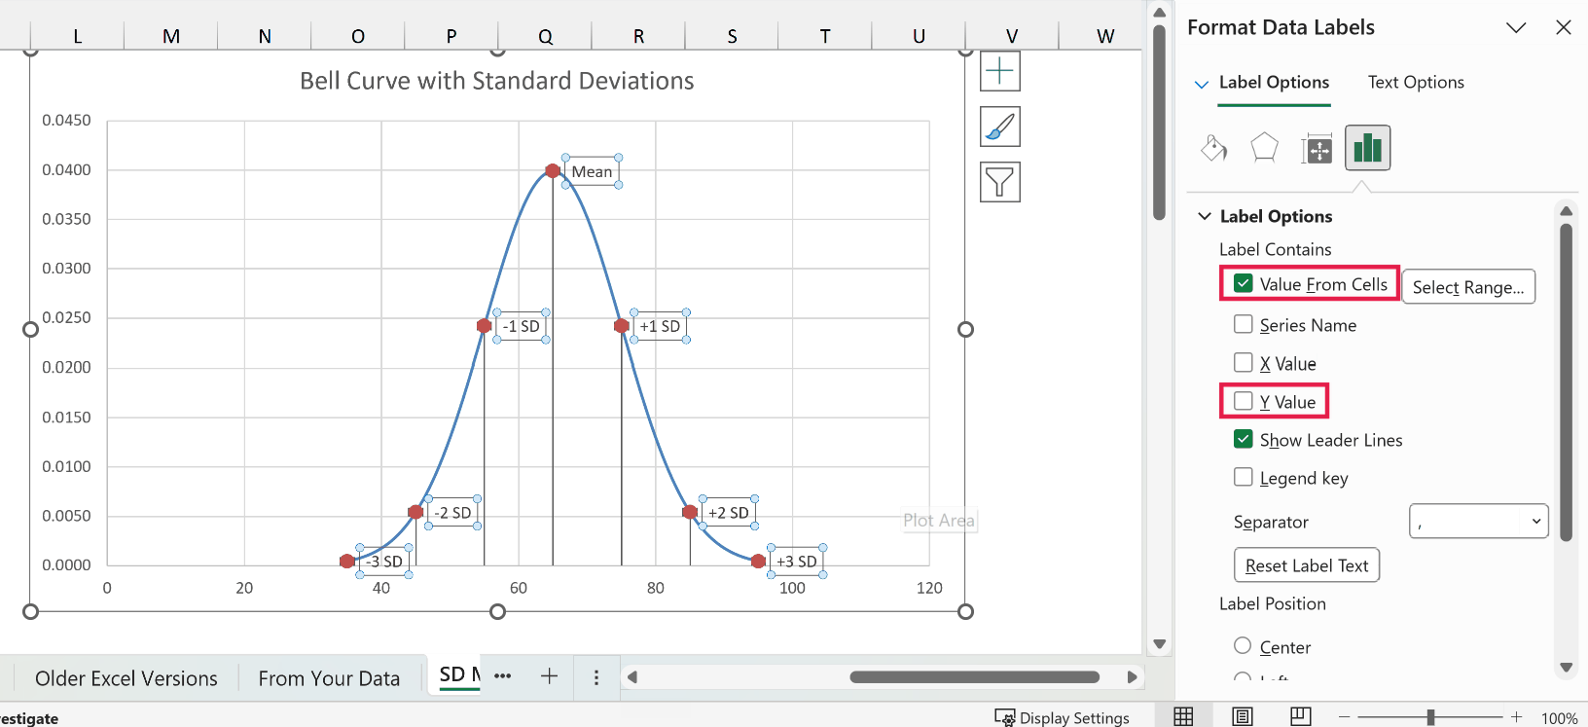
Task: Switch to Page Layout view
Action: [x=1243, y=717]
